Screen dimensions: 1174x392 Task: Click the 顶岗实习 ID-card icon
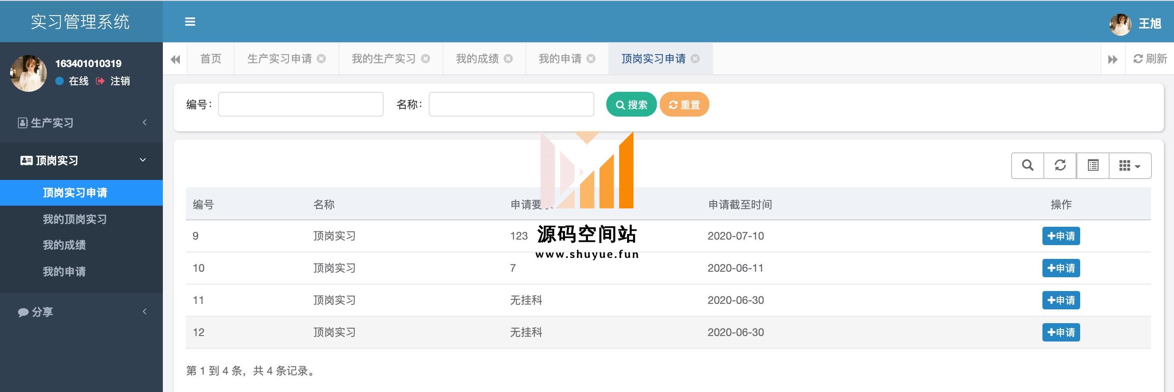pos(26,160)
